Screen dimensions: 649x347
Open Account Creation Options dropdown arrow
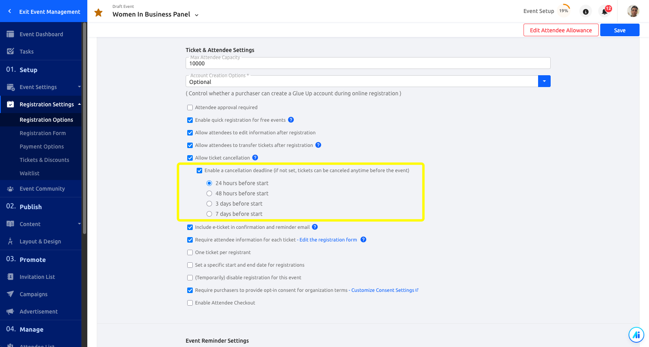[x=544, y=81]
